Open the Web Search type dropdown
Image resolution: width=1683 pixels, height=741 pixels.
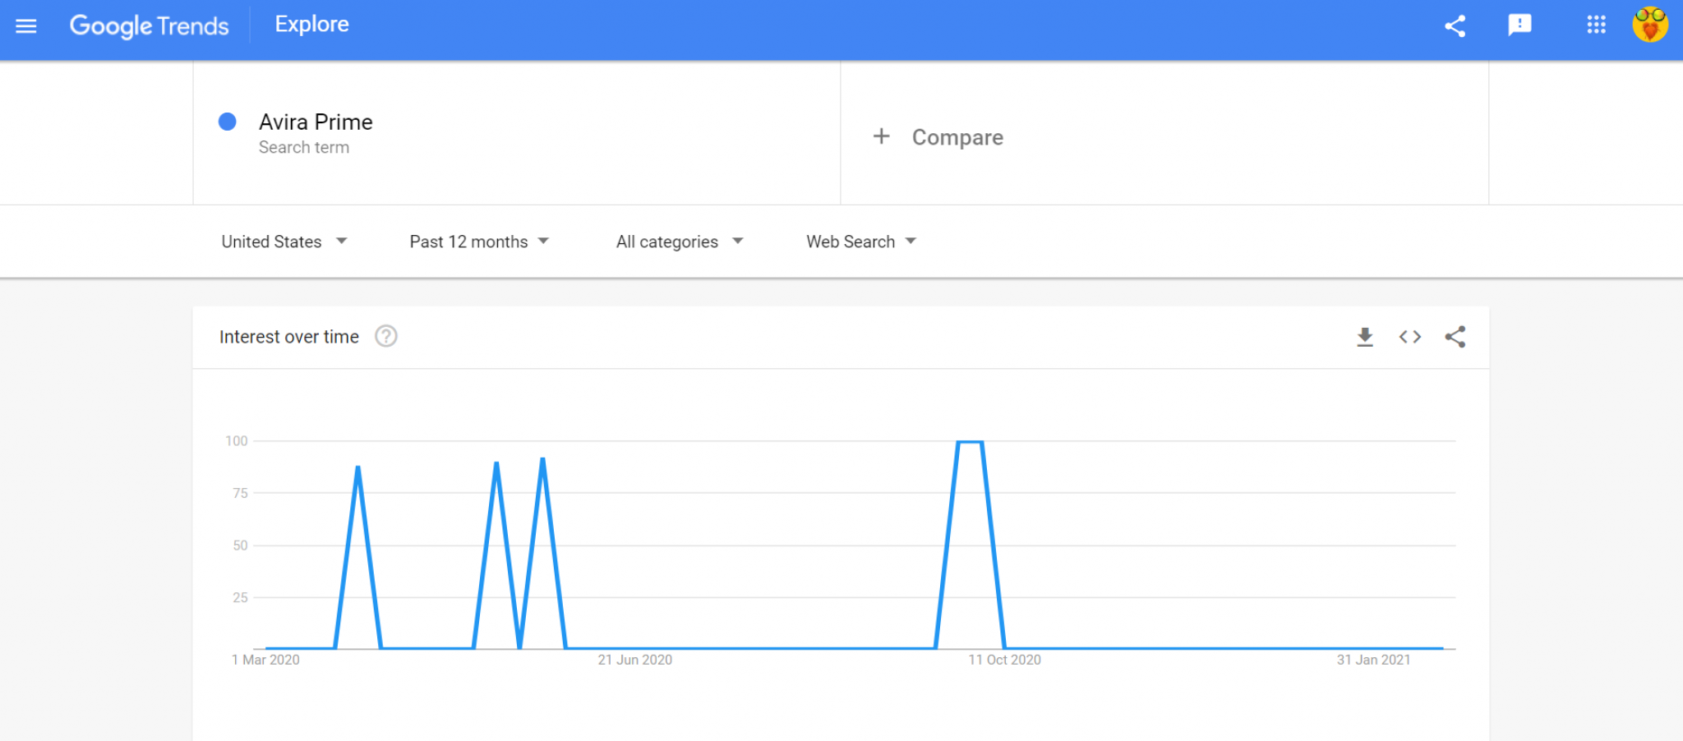860,242
